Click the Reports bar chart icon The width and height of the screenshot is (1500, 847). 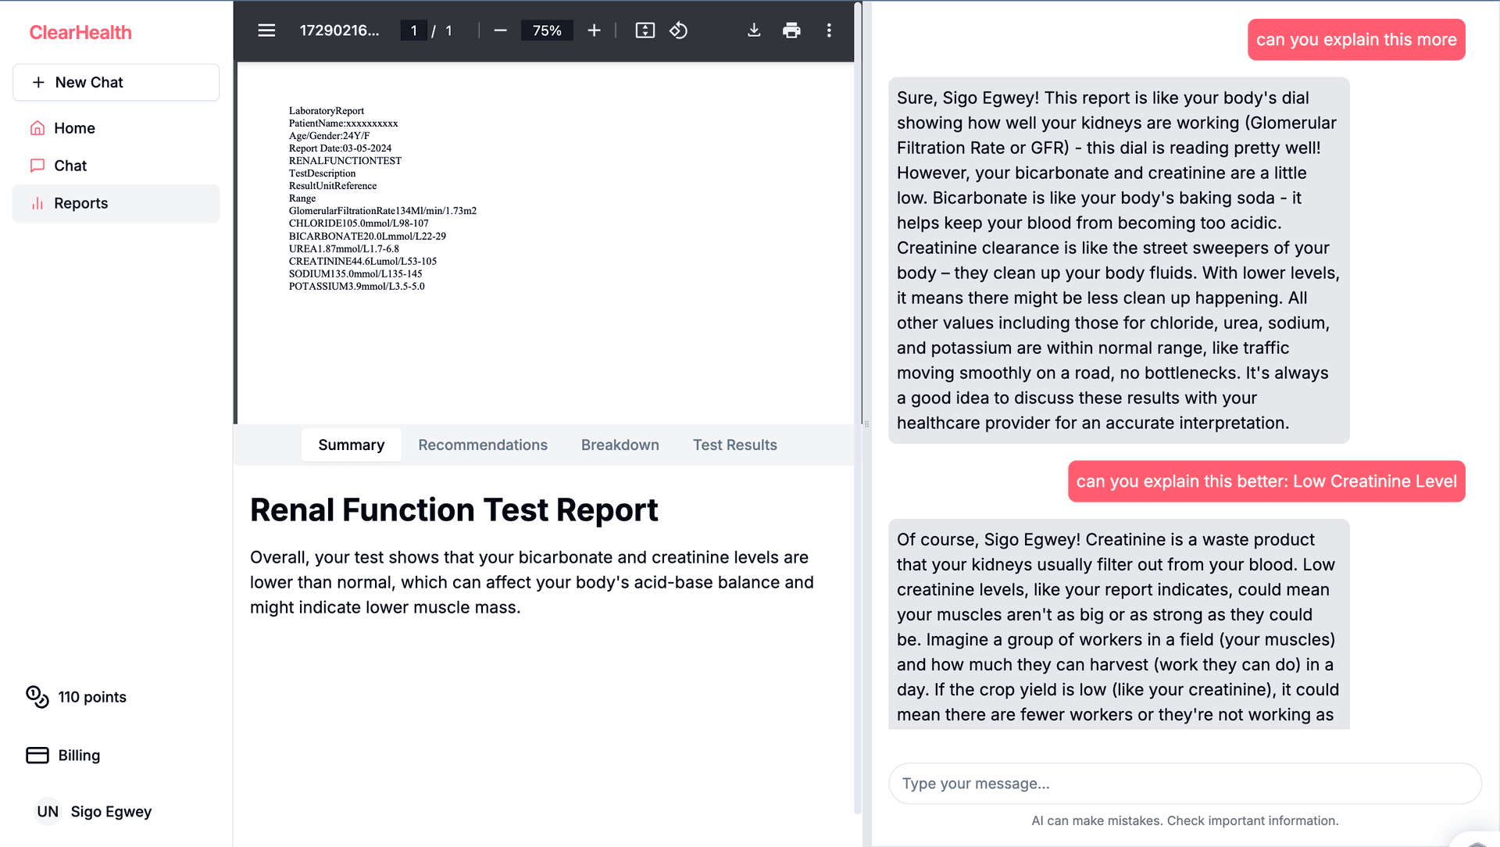click(x=37, y=203)
